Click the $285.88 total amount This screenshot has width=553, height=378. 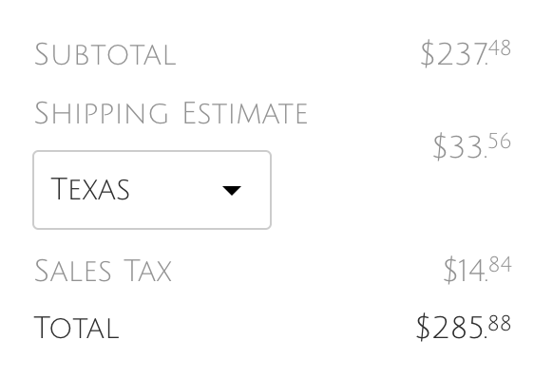pos(464,327)
